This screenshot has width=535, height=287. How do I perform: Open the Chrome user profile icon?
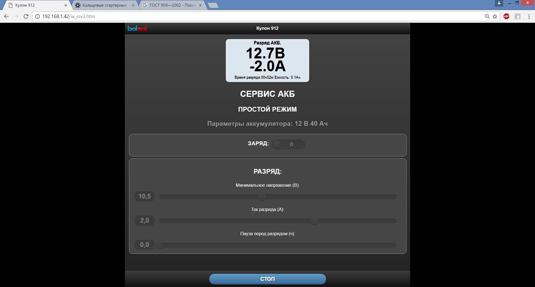click(x=499, y=3)
